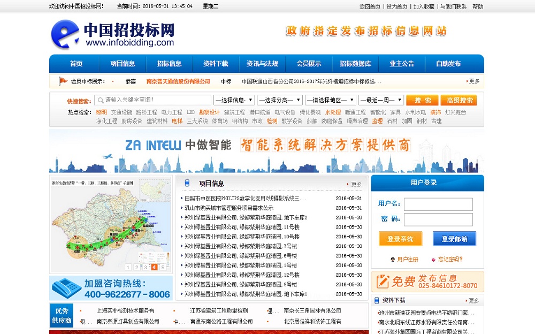Switch the map slideshow to slide 2
This screenshot has height=334, width=535.
[137, 267]
